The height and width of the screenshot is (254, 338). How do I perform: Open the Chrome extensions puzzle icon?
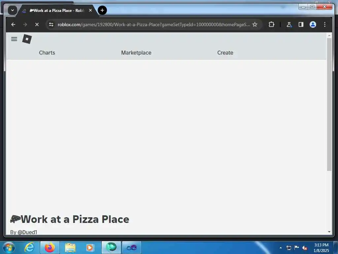pos(271,24)
